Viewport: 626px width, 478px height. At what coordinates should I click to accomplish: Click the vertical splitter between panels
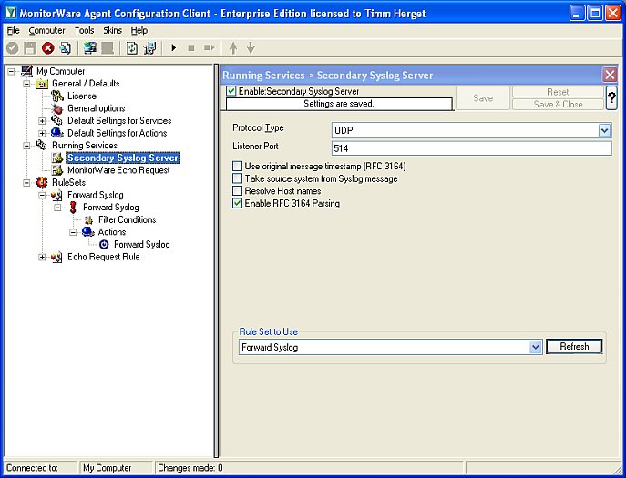216,260
